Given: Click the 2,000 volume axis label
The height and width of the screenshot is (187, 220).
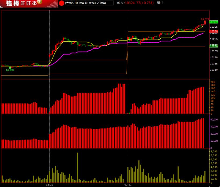Looking at the screenshot, I should [214, 175].
